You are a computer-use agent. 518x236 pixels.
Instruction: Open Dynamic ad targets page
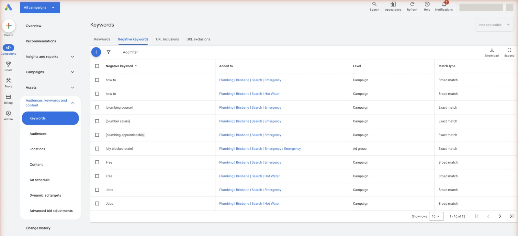point(45,196)
